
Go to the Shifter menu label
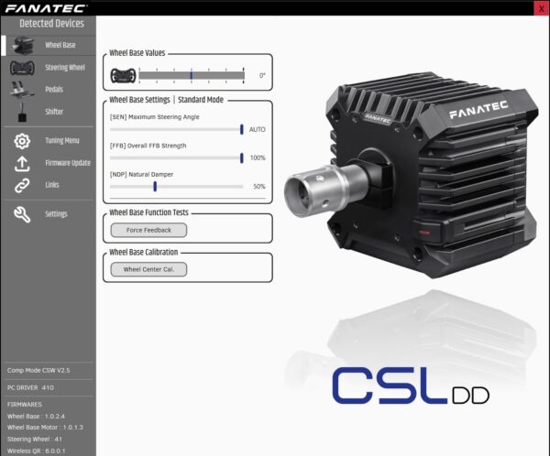pyautogui.click(x=54, y=112)
